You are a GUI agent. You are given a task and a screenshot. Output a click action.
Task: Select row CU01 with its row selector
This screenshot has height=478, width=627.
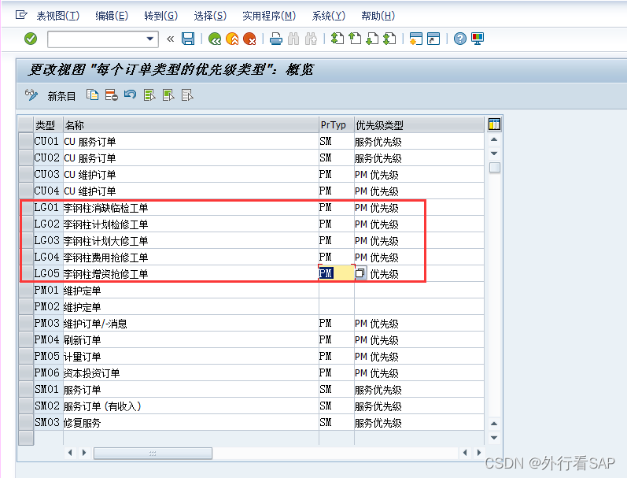pyautogui.click(x=26, y=141)
